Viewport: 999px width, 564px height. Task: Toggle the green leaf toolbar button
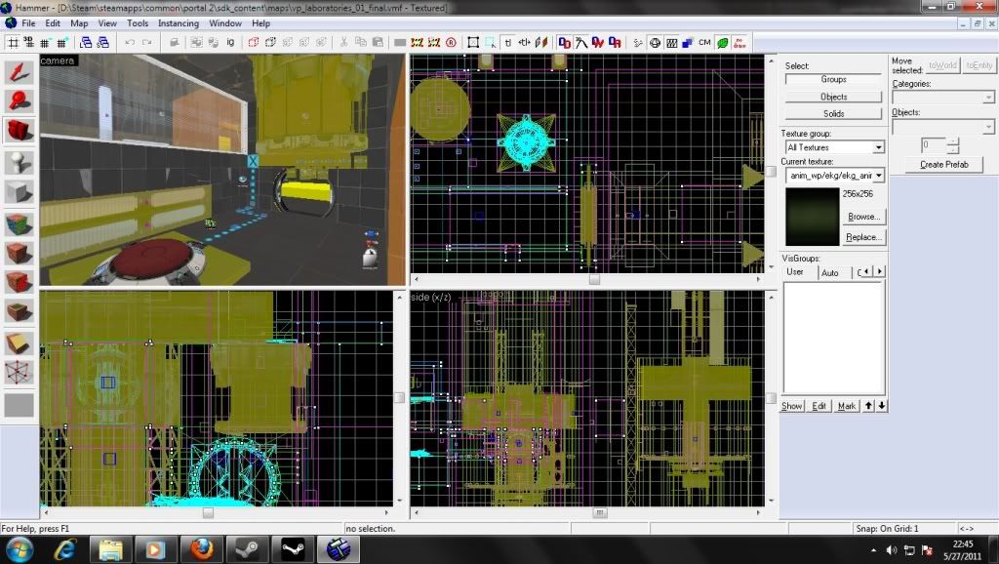[x=723, y=43]
